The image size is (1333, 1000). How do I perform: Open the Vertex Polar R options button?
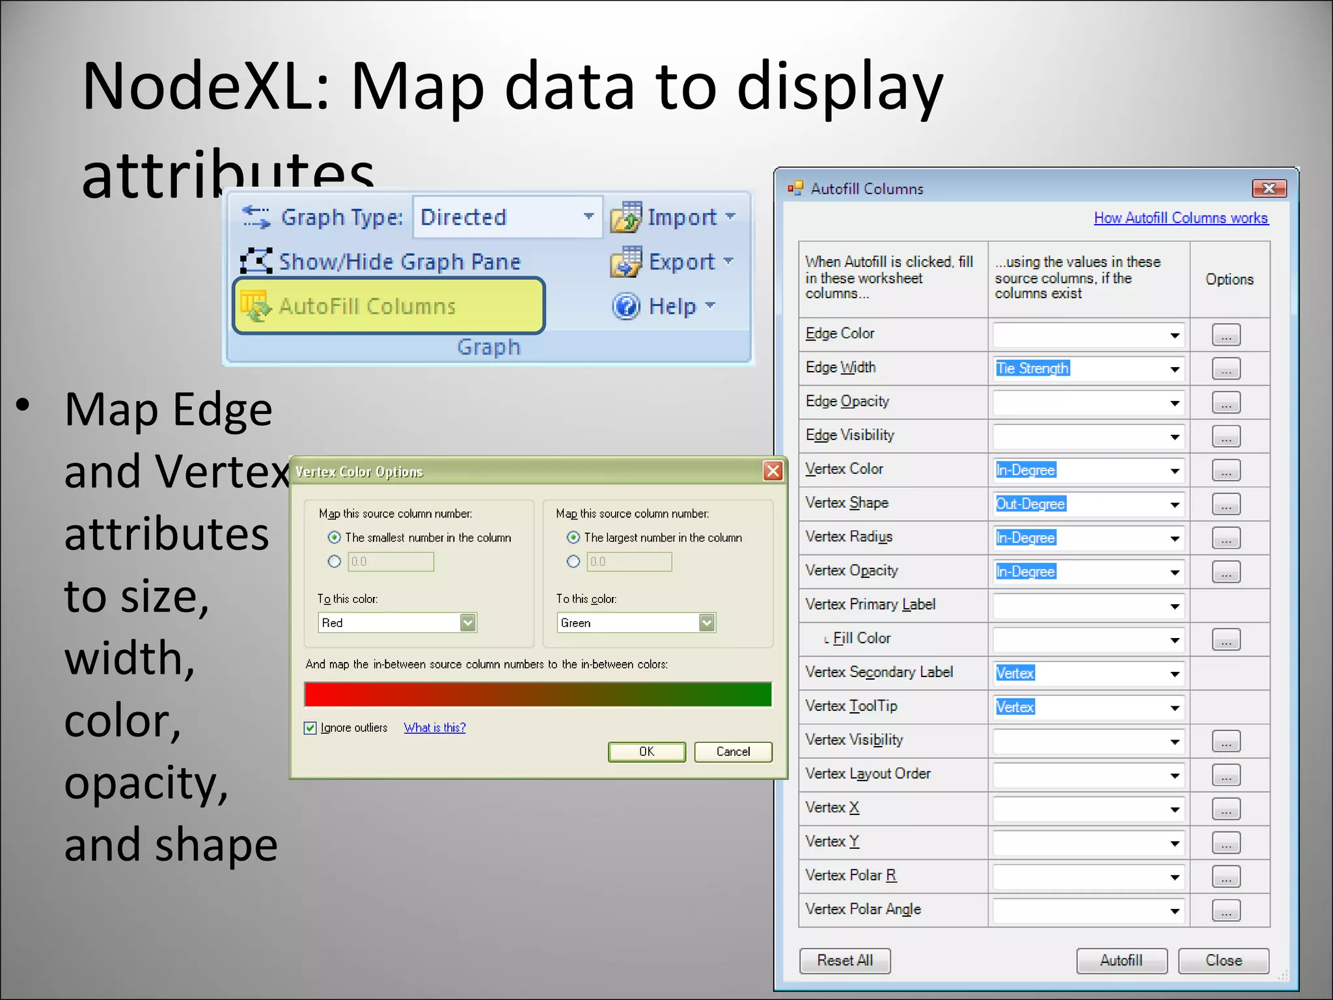pos(1226,876)
